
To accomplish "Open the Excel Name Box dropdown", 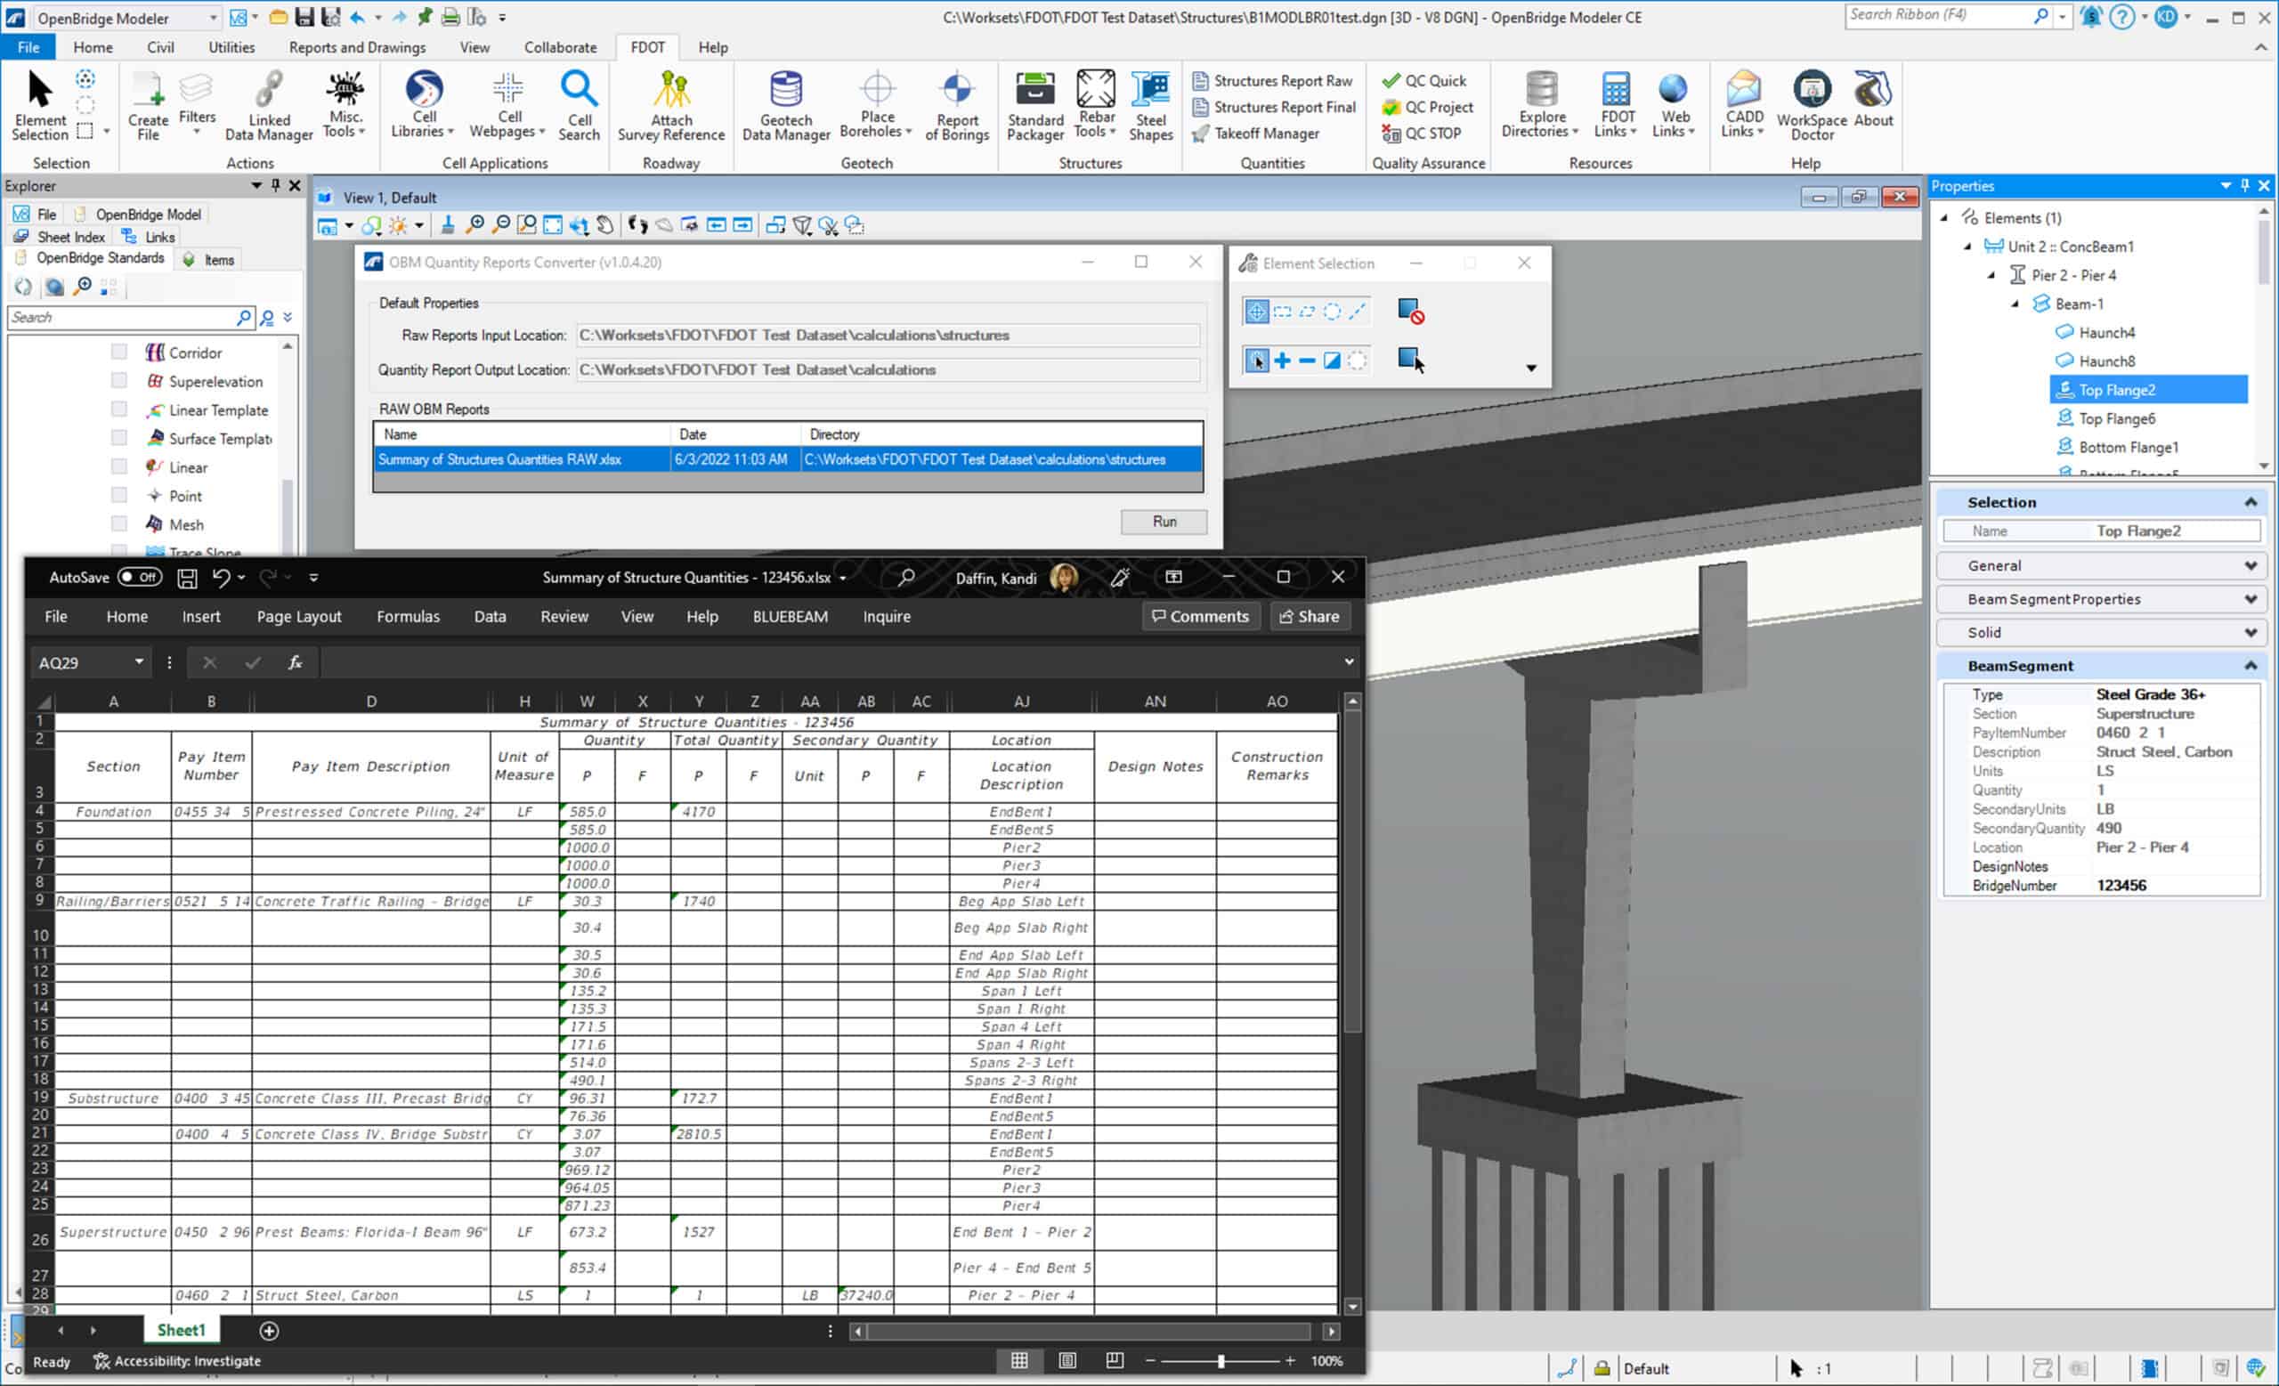I will tap(139, 662).
